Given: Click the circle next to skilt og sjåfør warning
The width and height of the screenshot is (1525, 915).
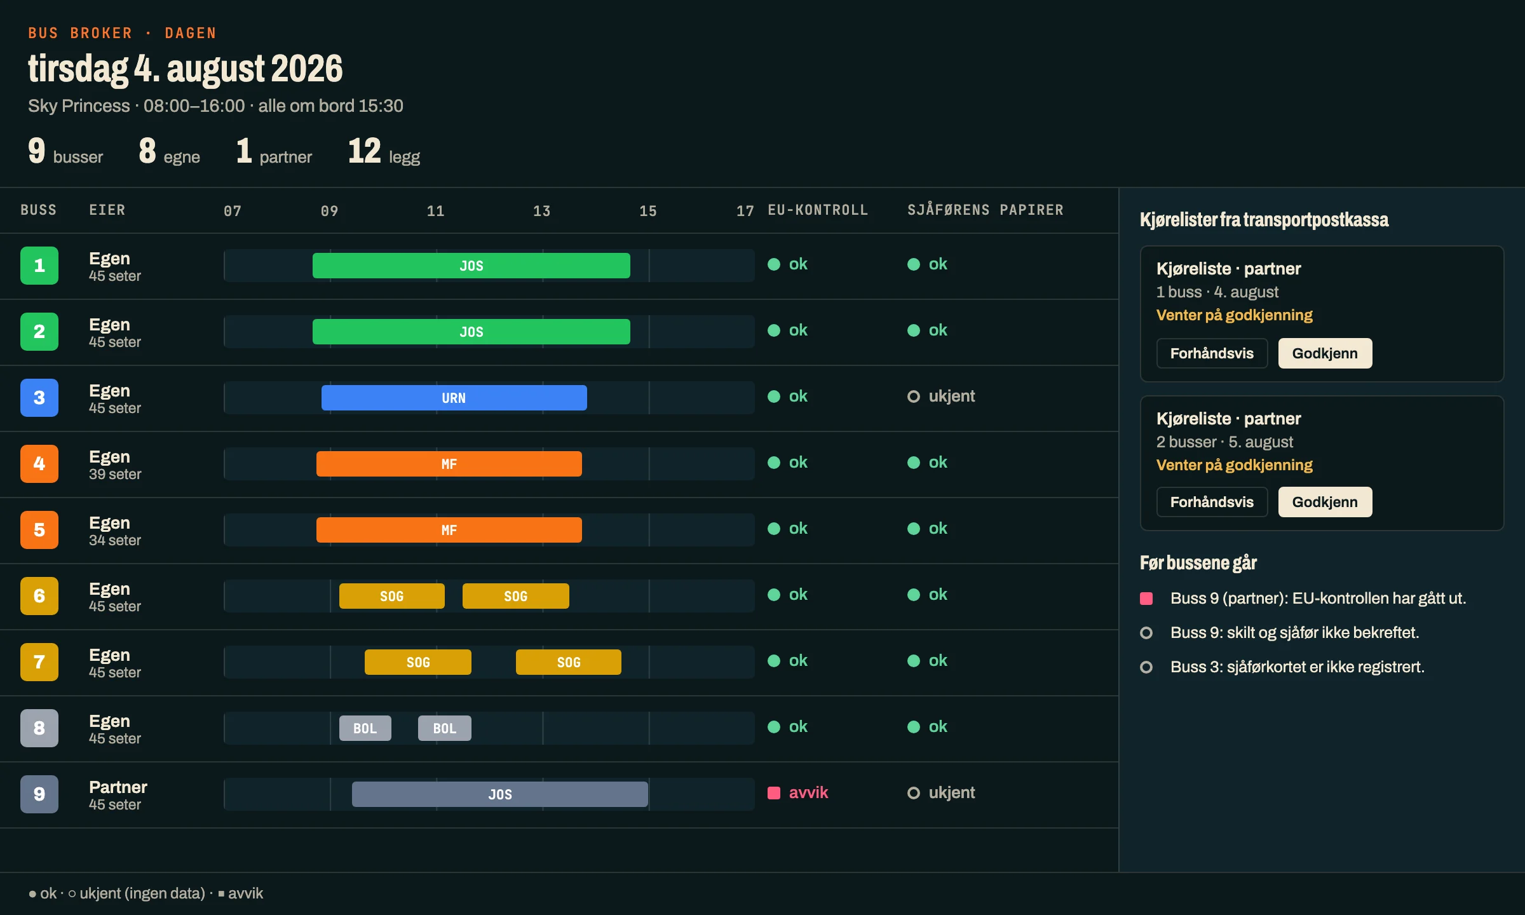Looking at the screenshot, I should point(1146,633).
